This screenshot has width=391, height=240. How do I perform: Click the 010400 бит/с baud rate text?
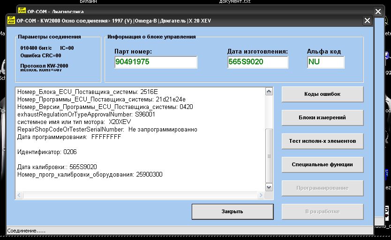point(36,48)
